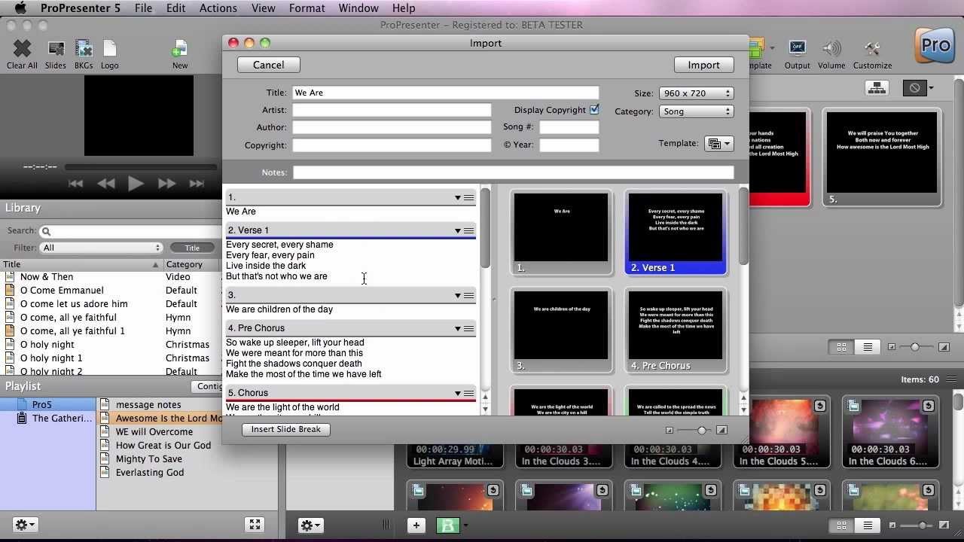Sort library by Category column header
The width and height of the screenshot is (964, 542).
pos(192,264)
